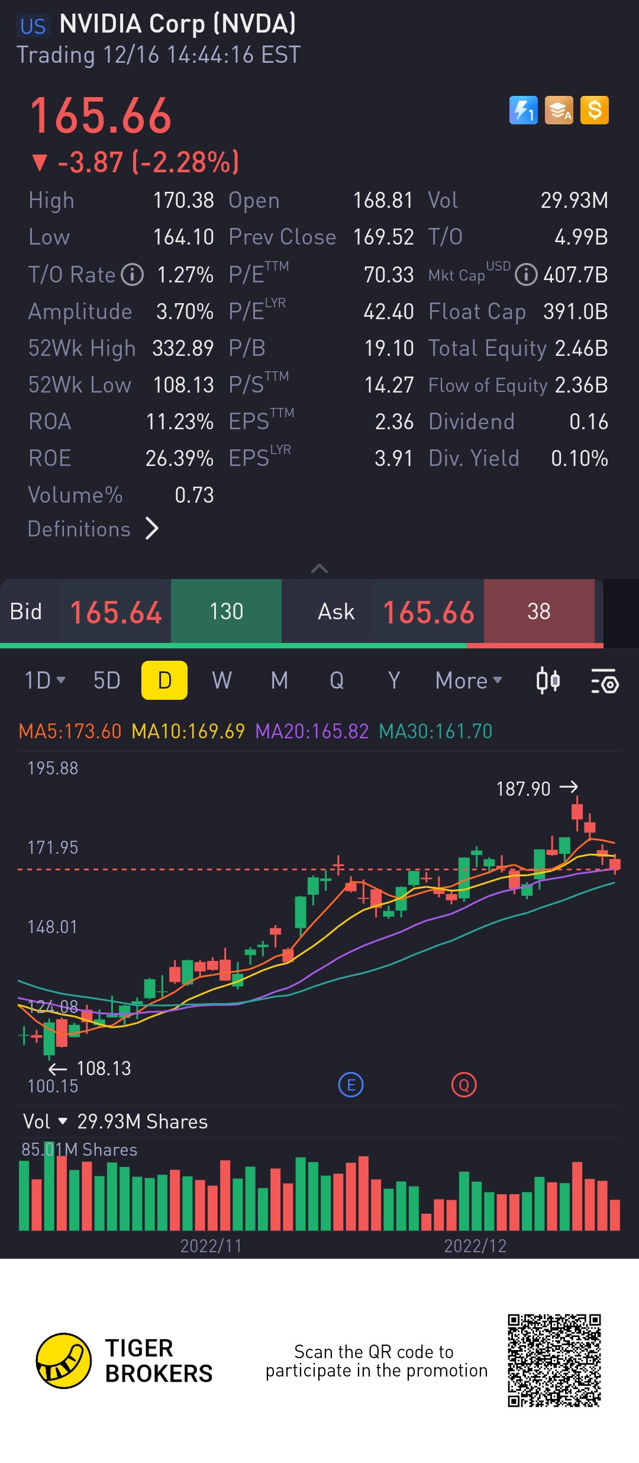Viewport: 639px width, 1463px height.
Task: Tap the Volume% value 0.73
Action: pyautogui.click(x=194, y=495)
